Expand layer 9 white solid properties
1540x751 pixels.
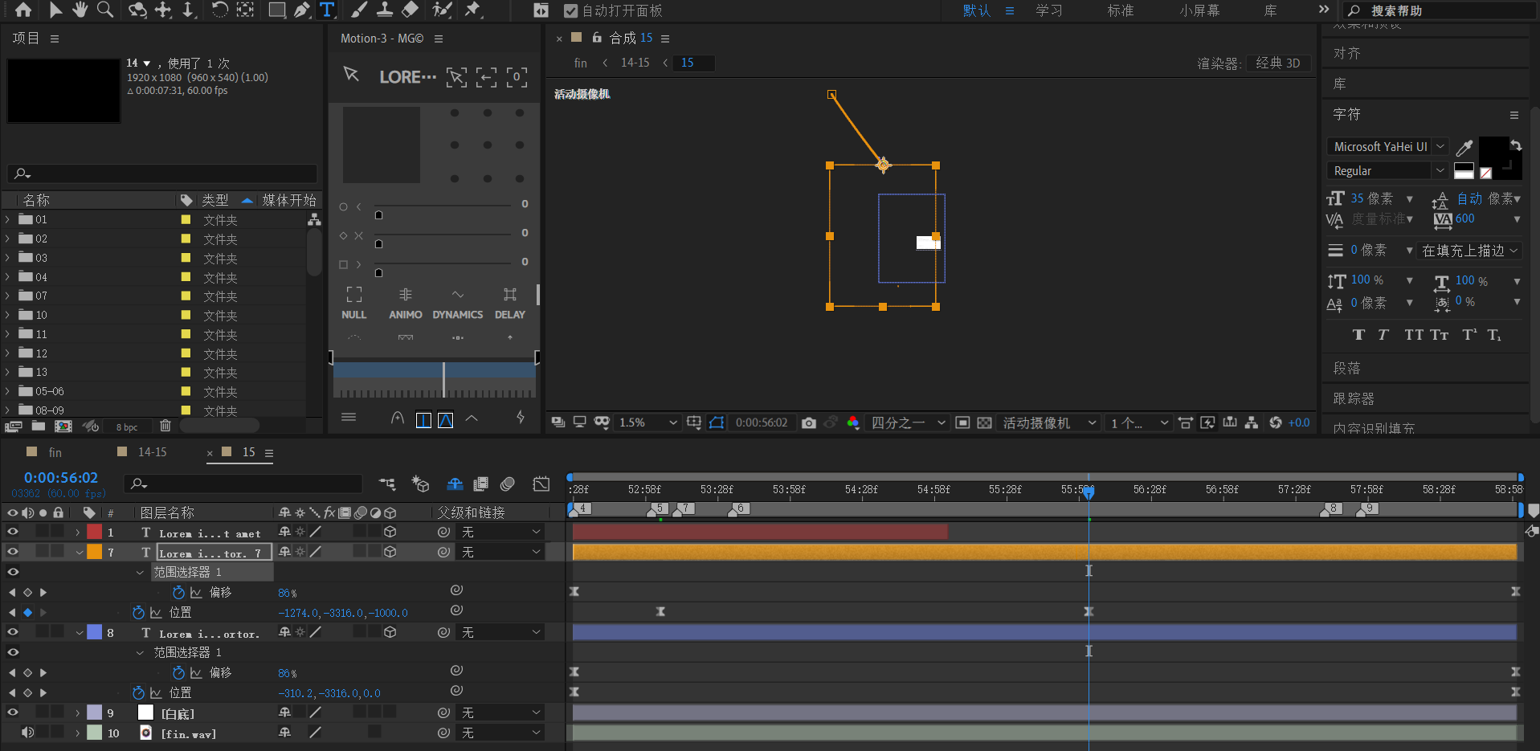[x=78, y=712]
